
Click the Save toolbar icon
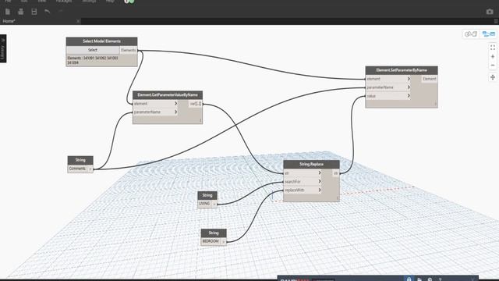pos(34,12)
